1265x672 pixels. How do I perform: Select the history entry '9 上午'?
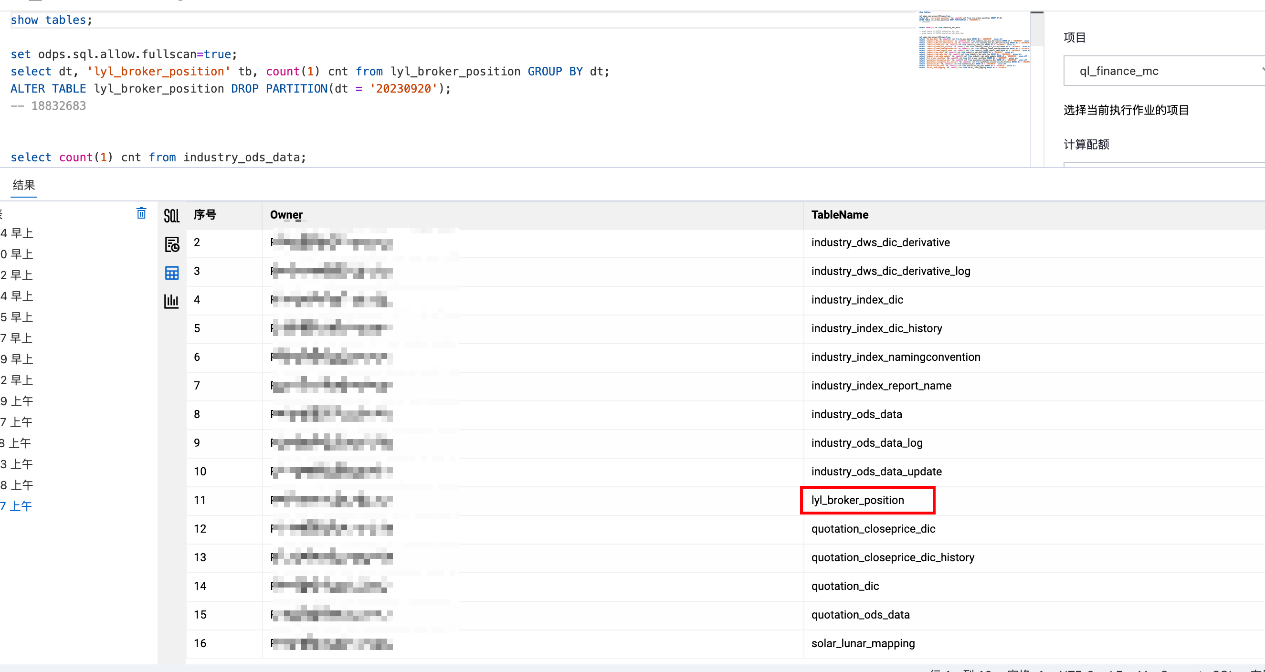click(x=17, y=401)
